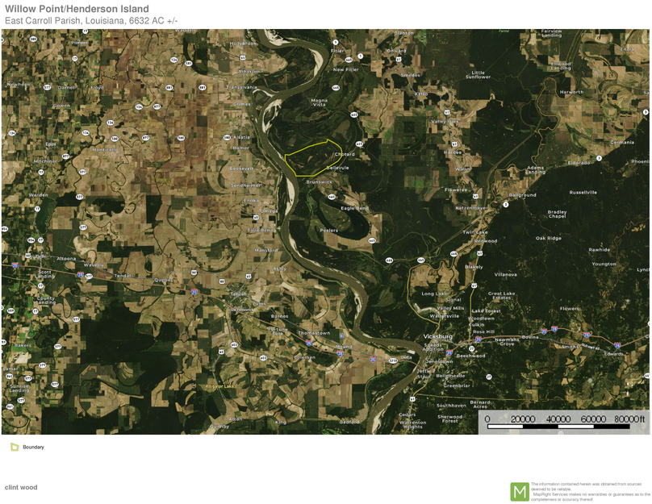
Task: Click the Russellville map label
Action: click(583, 193)
